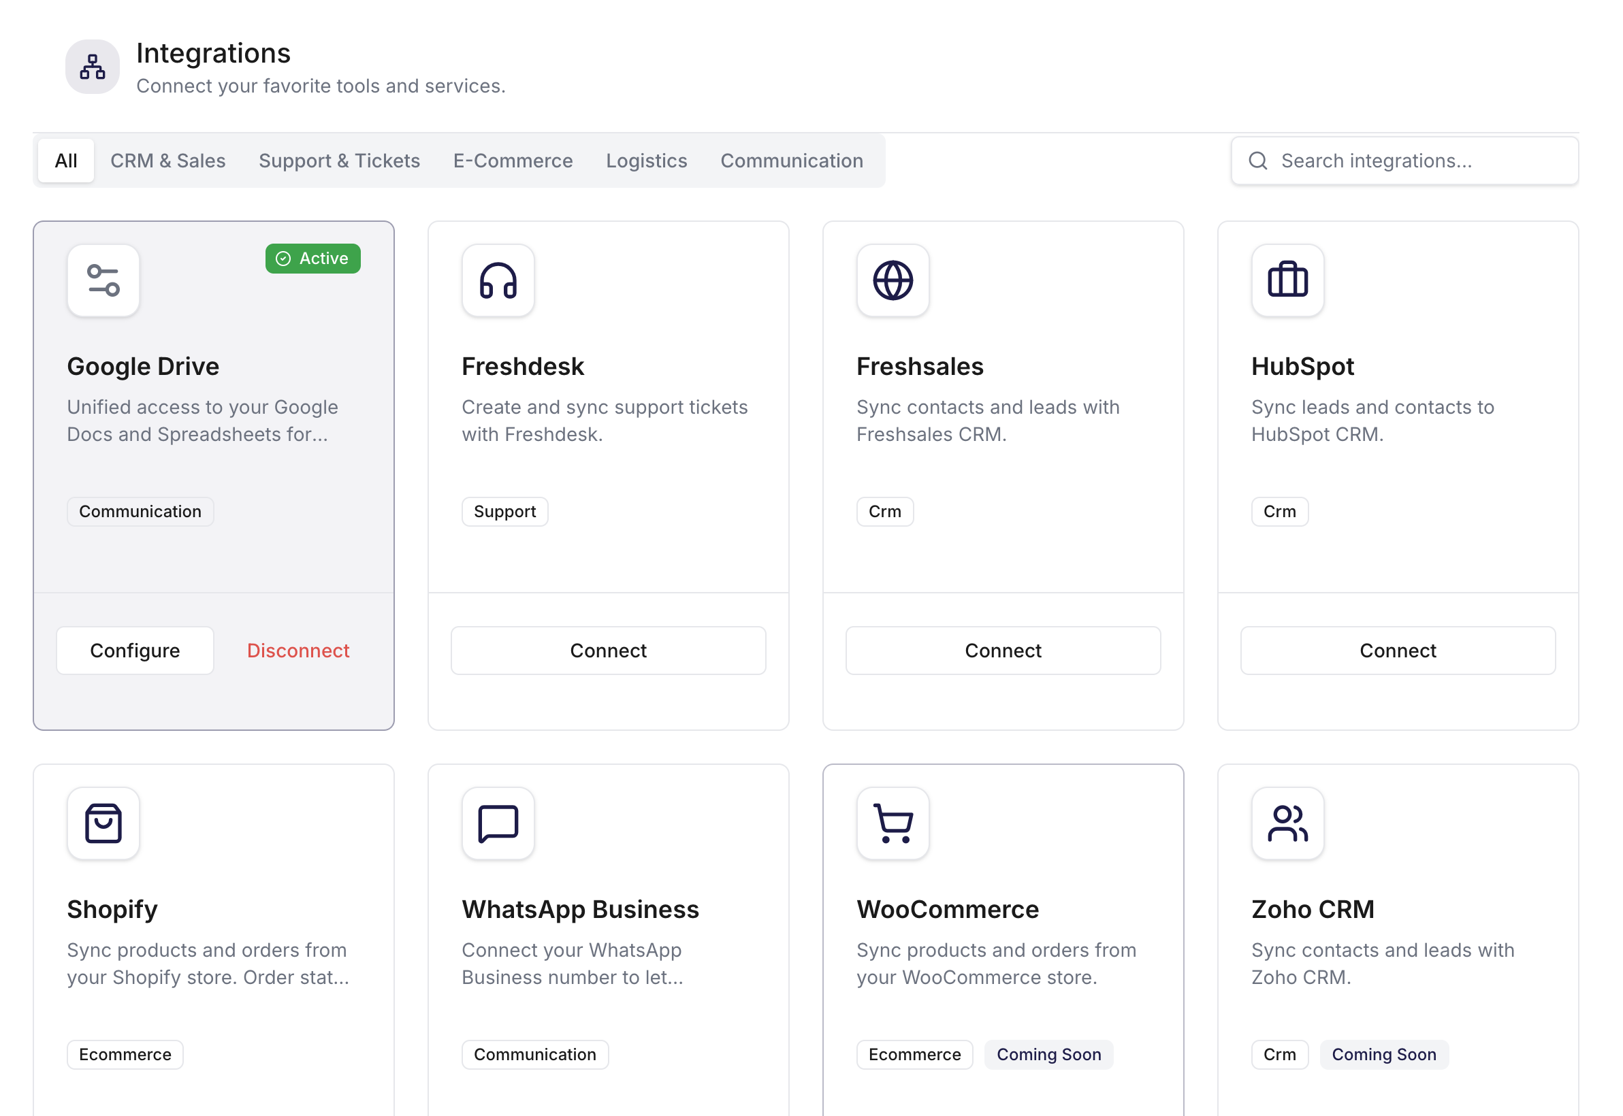Click the Google Drive sliders icon
The width and height of the screenshot is (1623, 1116).
point(103,280)
